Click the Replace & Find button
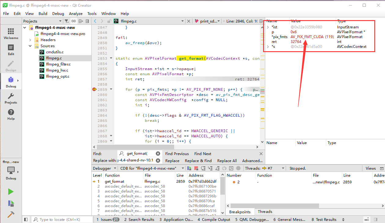385x223 pixels. tap(198, 161)
